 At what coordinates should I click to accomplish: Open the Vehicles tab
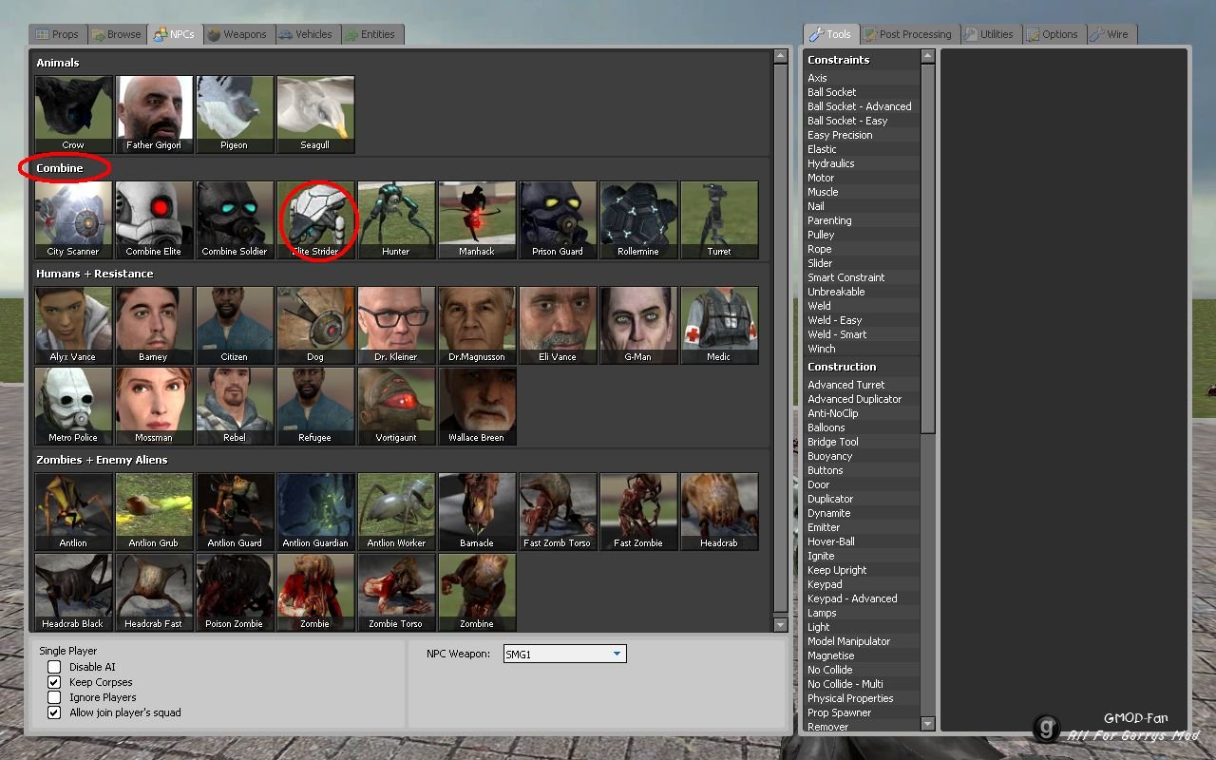(x=306, y=34)
